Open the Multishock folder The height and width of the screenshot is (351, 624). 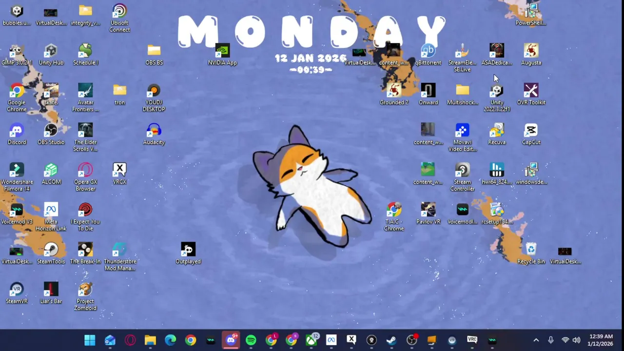point(462,95)
